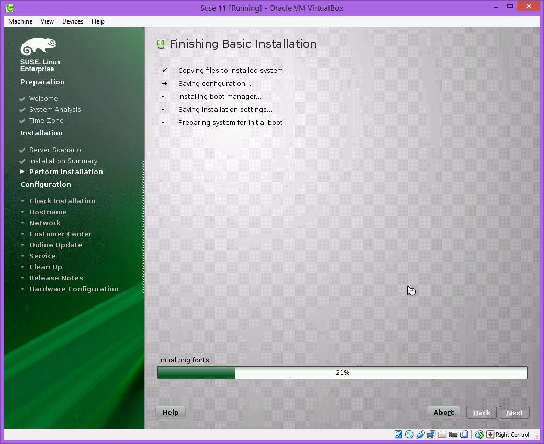Click the CPU virtualization status icon

(464, 434)
